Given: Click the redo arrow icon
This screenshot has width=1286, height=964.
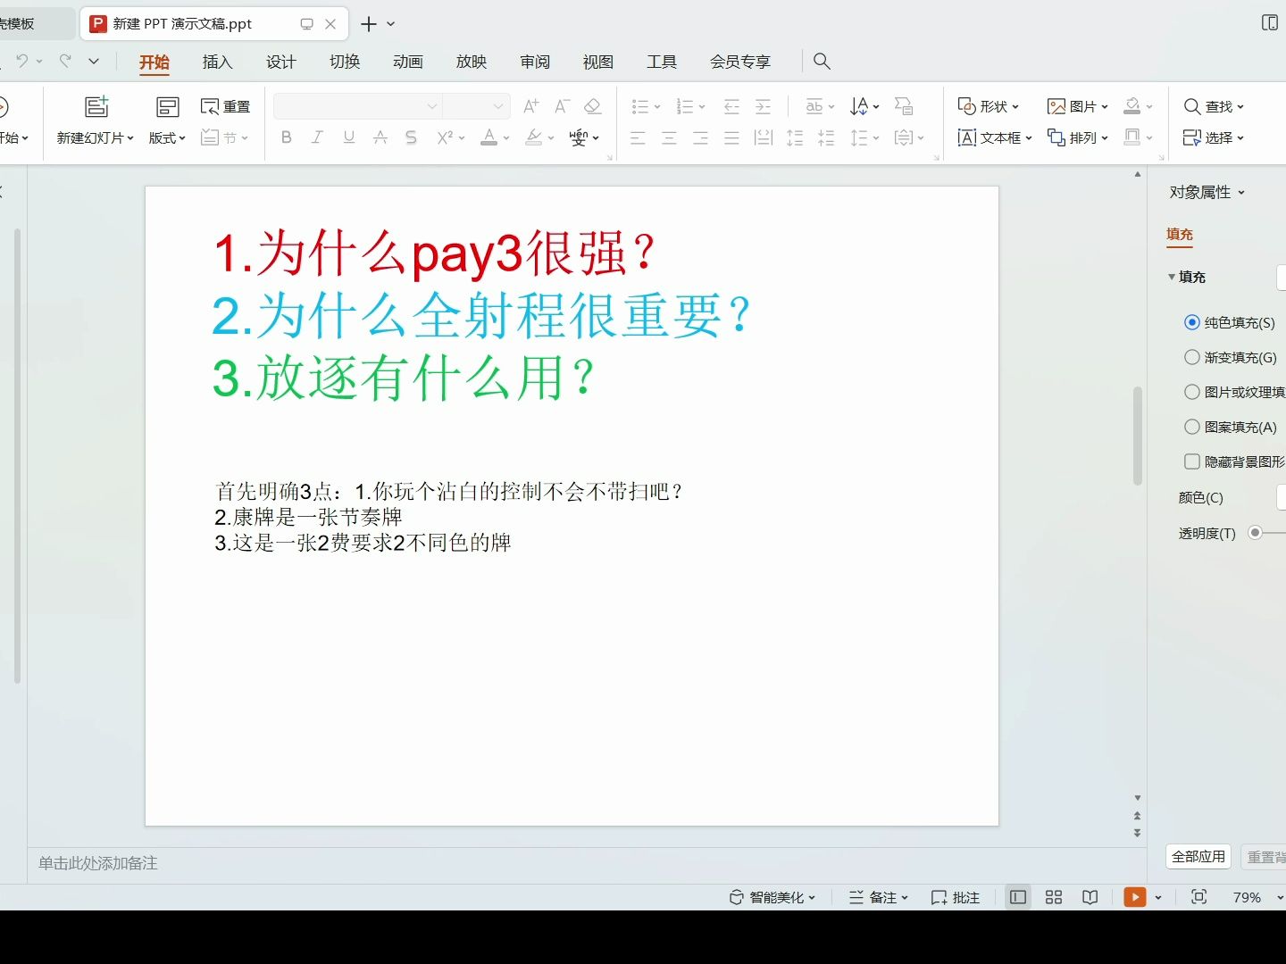Looking at the screenshot, I should coord(65,61).
